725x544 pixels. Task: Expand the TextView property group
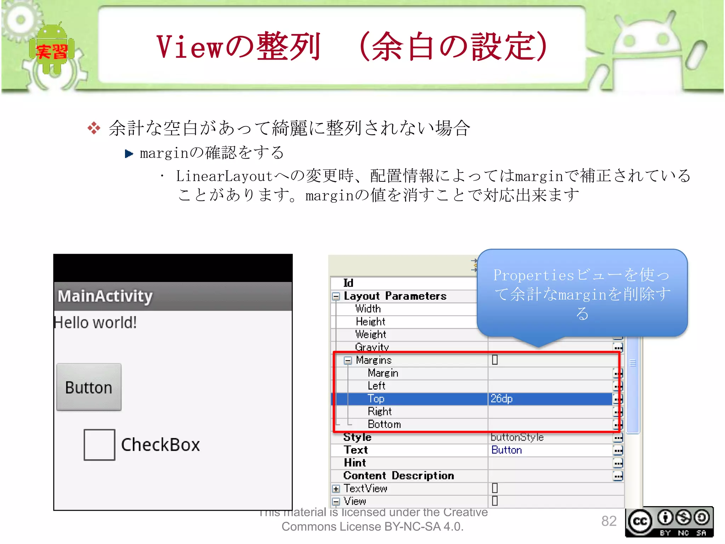pyautogui.click(x=336, y=489)
